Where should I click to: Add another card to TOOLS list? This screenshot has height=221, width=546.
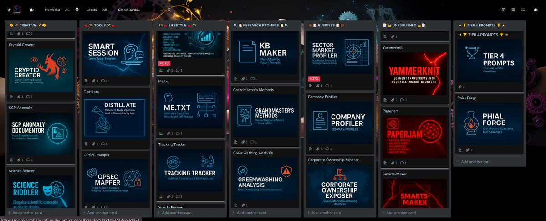click(100, 213)
